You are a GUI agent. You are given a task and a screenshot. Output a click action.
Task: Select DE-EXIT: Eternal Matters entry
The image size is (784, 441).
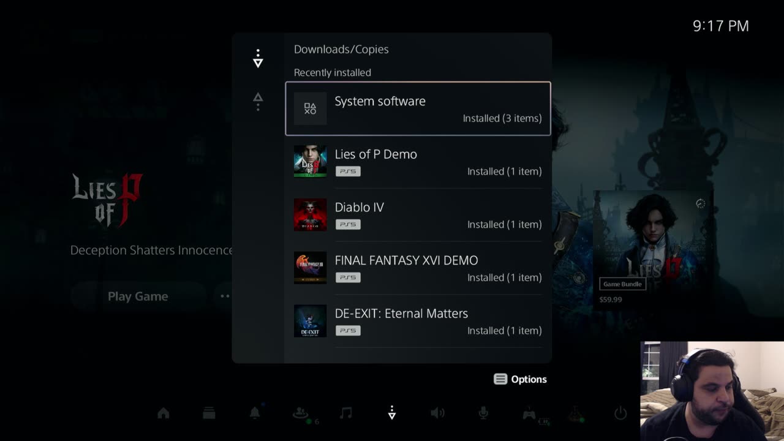[418, 321]
